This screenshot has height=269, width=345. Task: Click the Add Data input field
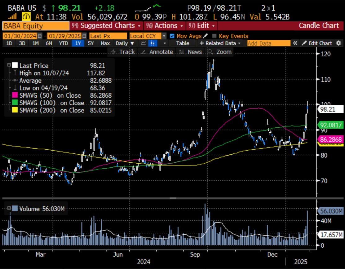point(268,43)
